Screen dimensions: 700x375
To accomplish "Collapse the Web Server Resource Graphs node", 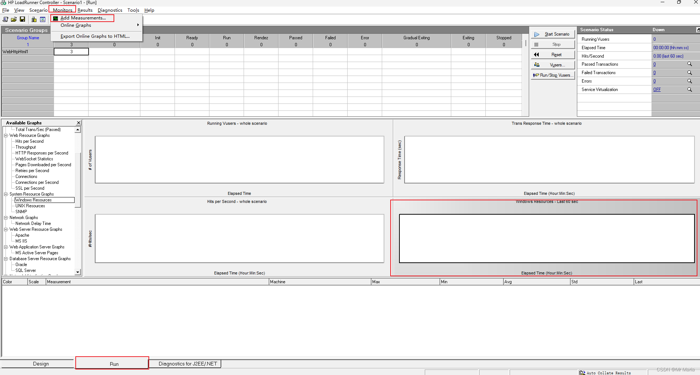I will tap(6, 229).
